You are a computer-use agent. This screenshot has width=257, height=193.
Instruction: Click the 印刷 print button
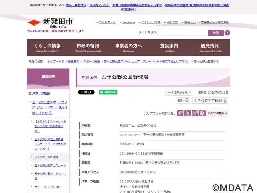[183, 101]
